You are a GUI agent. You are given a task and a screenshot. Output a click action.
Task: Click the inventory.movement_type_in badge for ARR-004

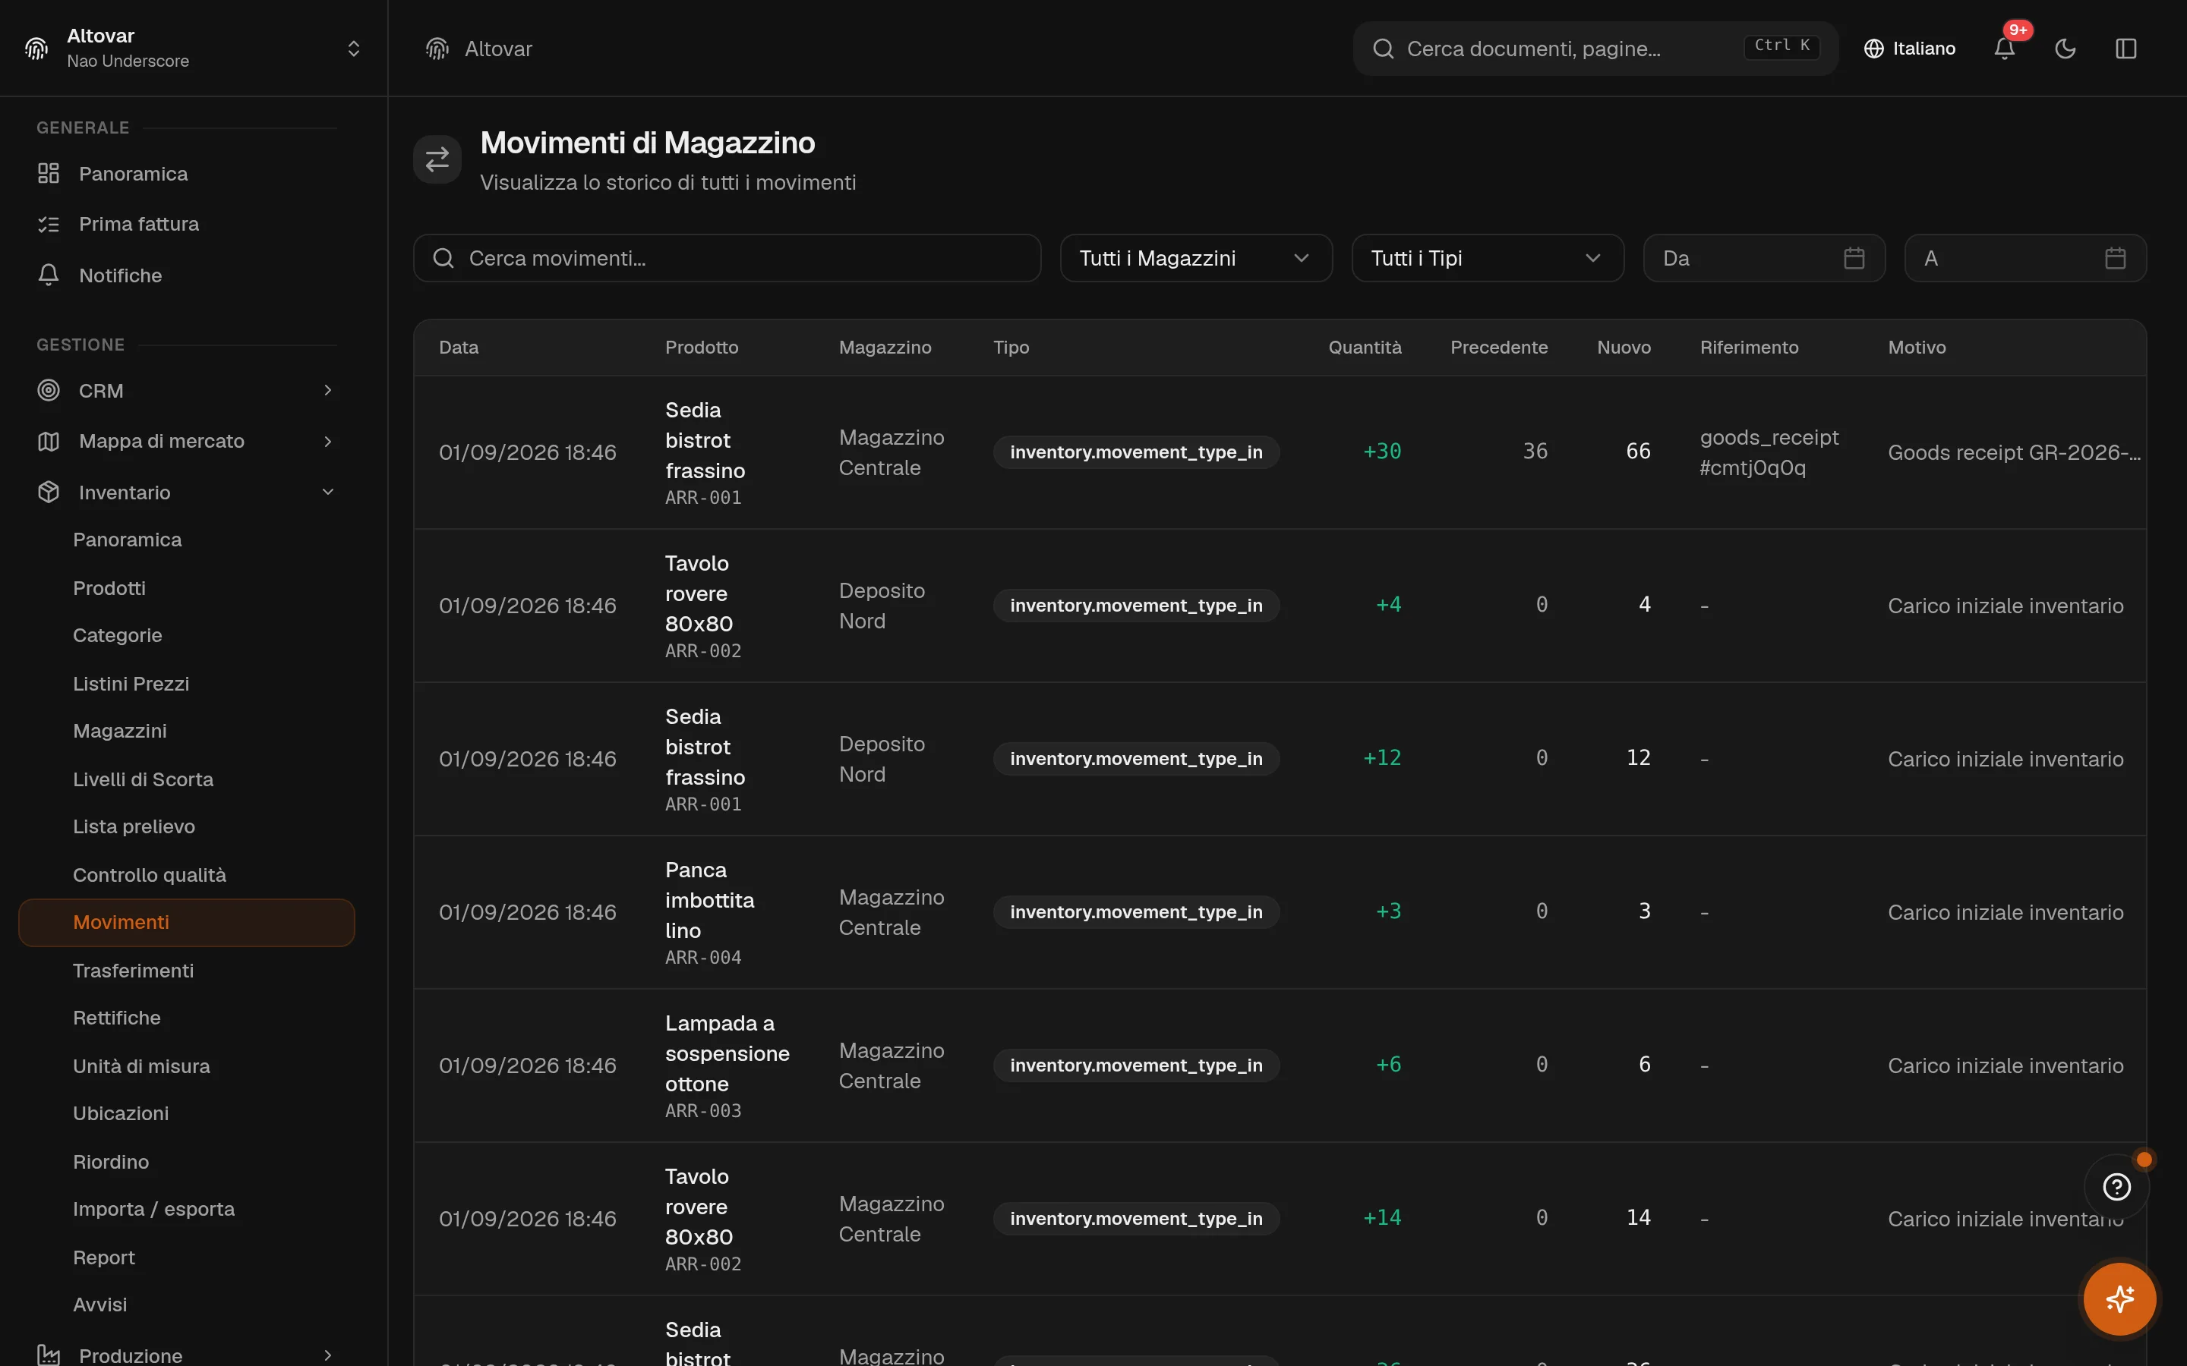coord(1136,912)
